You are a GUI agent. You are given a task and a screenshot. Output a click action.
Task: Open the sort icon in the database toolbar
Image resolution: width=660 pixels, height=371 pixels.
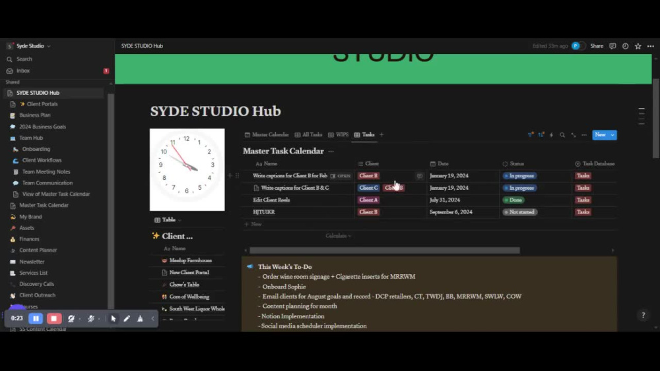pos(541,135)
